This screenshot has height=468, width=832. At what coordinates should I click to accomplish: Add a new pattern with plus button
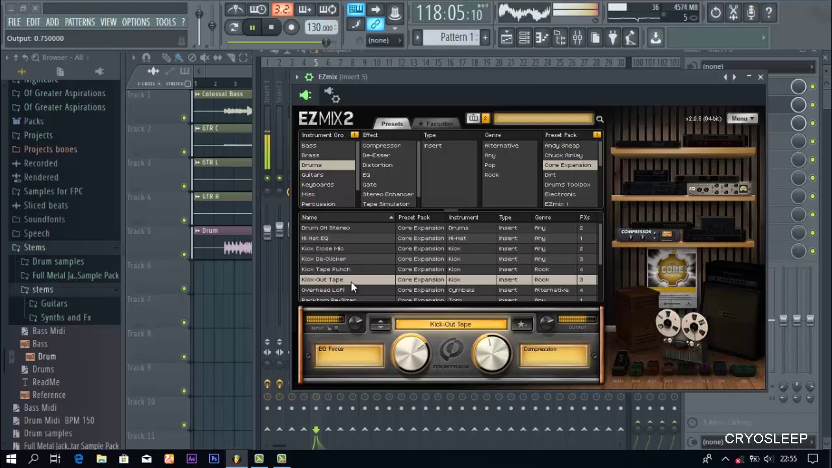coord(484,37)
